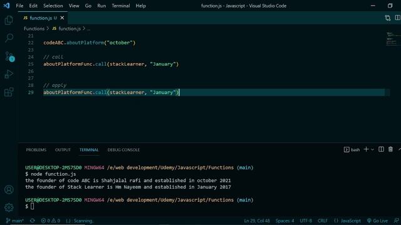This screenshot has width=401, height=225.
Task: Open the Selection menu
Action: point(53,6)
